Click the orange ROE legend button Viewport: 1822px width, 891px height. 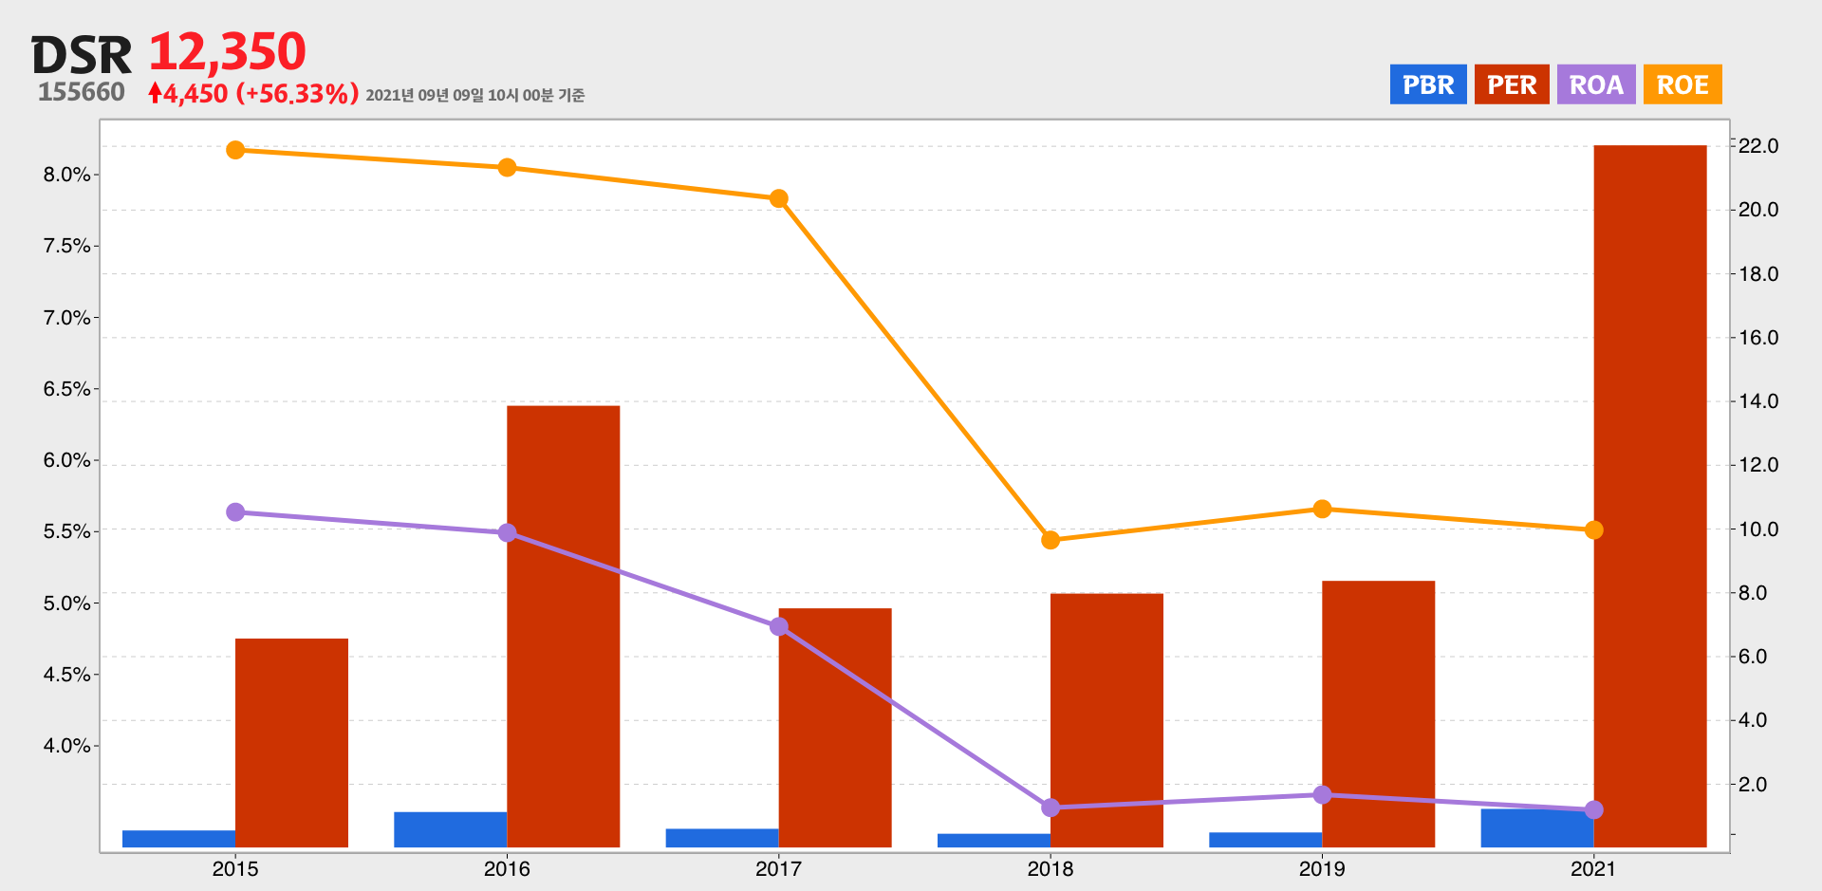[1683, 84]
